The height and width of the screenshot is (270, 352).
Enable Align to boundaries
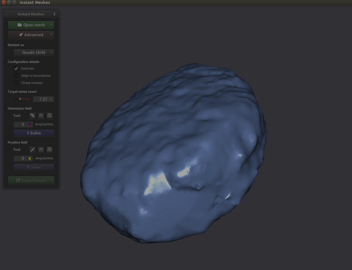point(16,76)
